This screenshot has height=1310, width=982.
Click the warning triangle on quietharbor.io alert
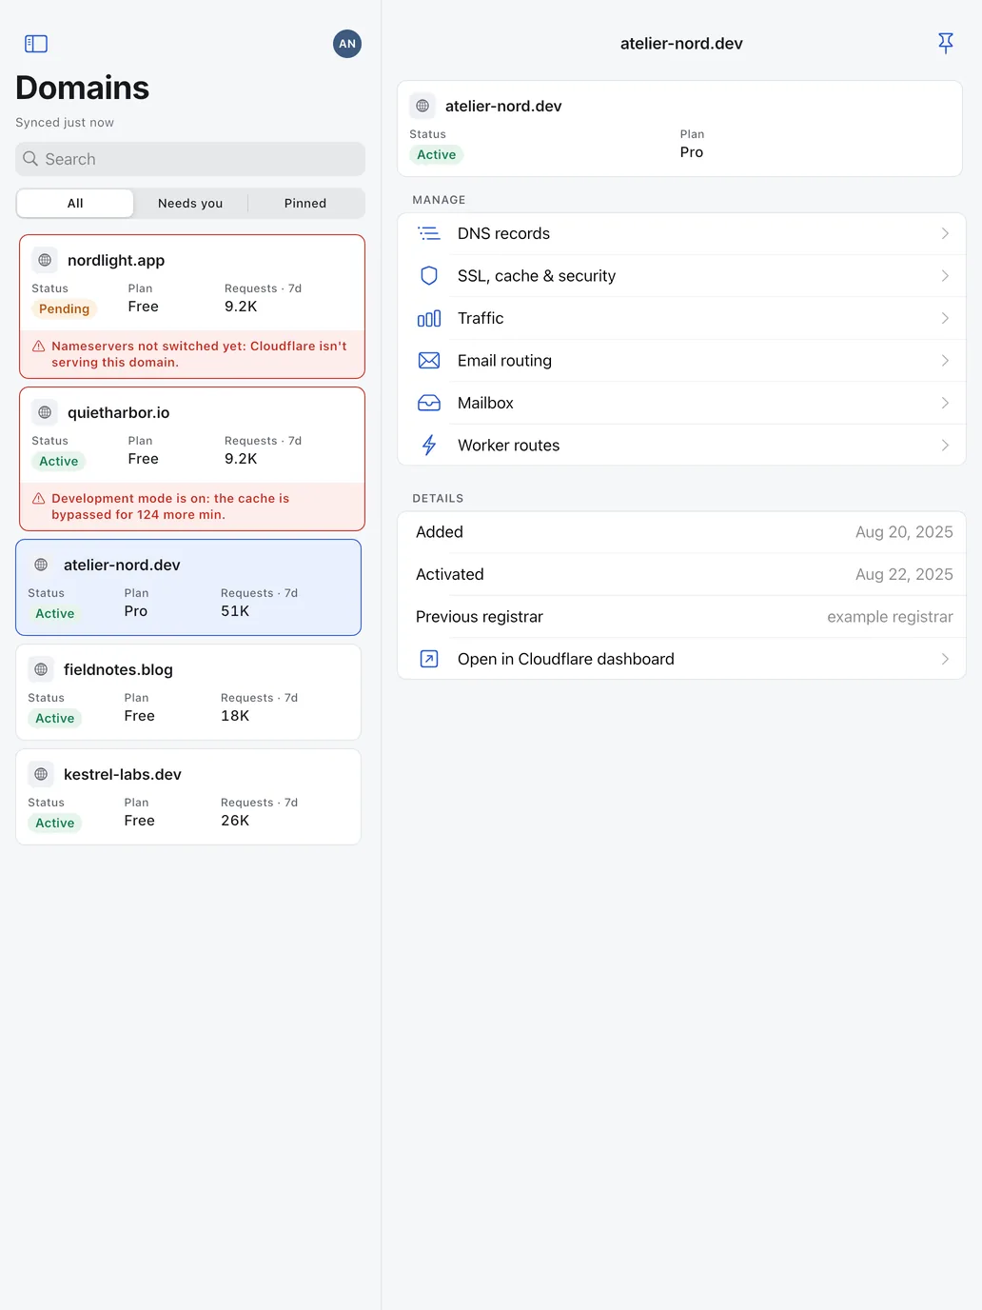(x=39, y=499)
